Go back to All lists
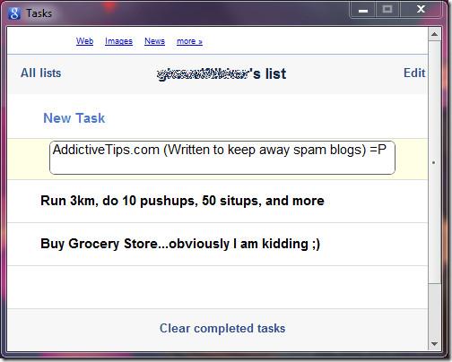452x362 pixels. coord(40,73)
